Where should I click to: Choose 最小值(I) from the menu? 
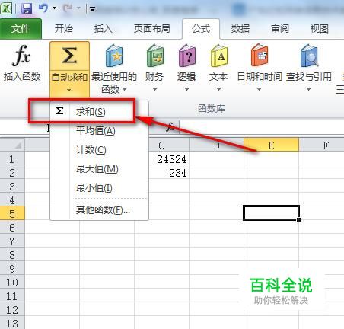tap(99, 188)
